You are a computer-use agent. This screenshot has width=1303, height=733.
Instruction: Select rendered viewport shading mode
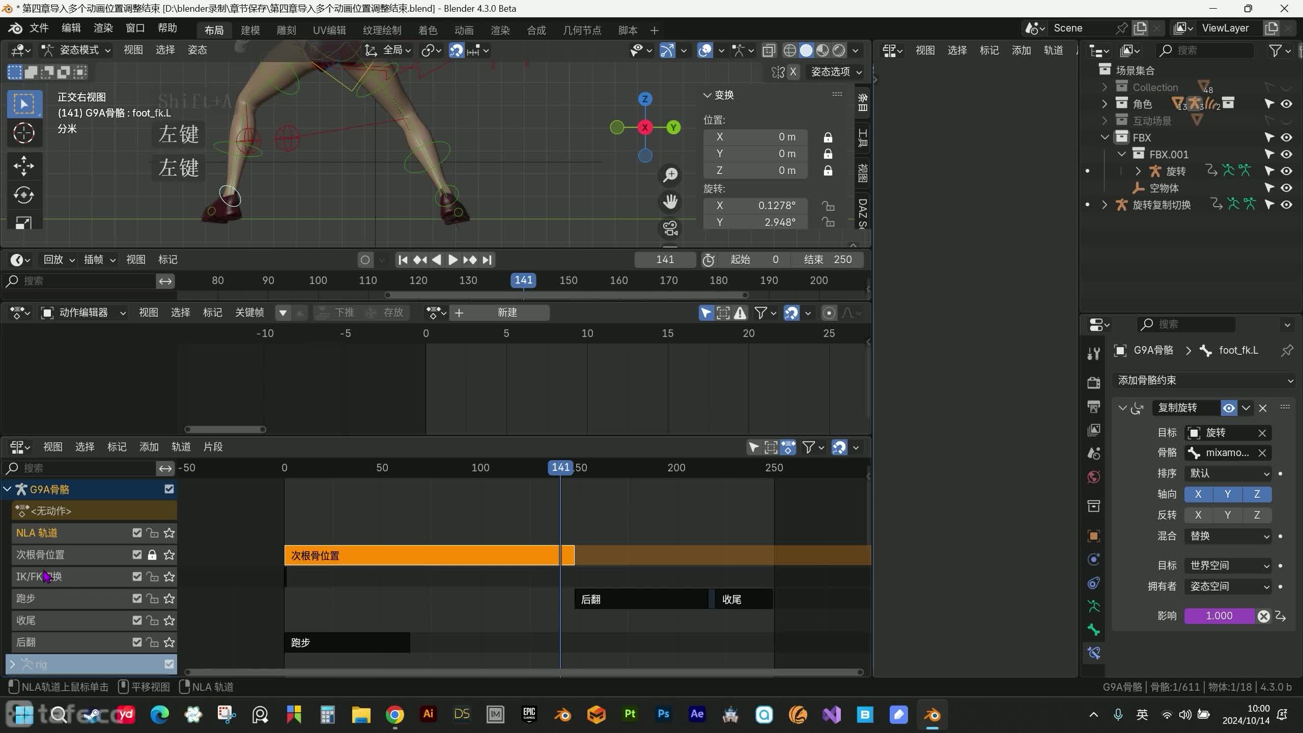pyautogui.click(x=839, y=50)
